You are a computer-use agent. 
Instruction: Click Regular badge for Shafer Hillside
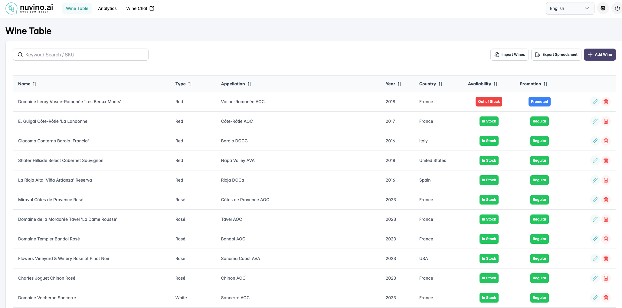(539, 160)
